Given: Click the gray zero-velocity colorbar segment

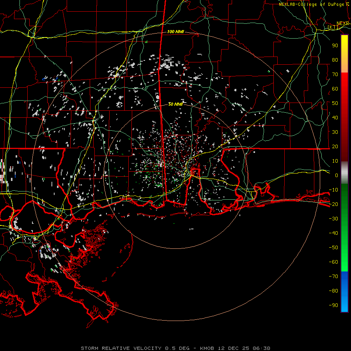Looking at the screenshot, I should 344,173.
